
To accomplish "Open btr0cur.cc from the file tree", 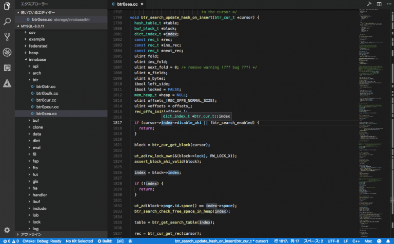I will click(x=47, y=100).
